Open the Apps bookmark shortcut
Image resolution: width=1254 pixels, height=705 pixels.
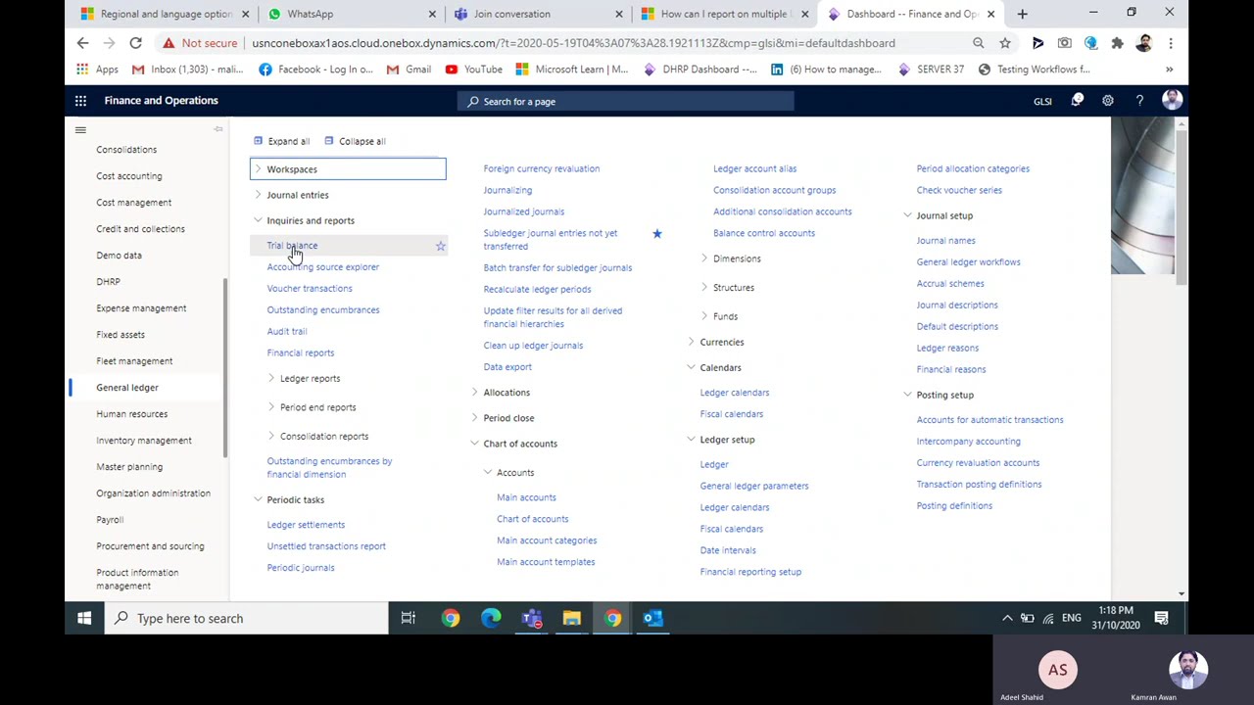pos(97,70)
